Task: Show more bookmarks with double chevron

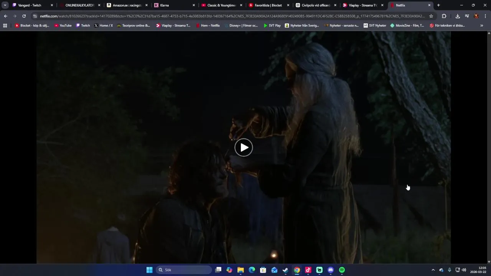Action: point(482,26)
